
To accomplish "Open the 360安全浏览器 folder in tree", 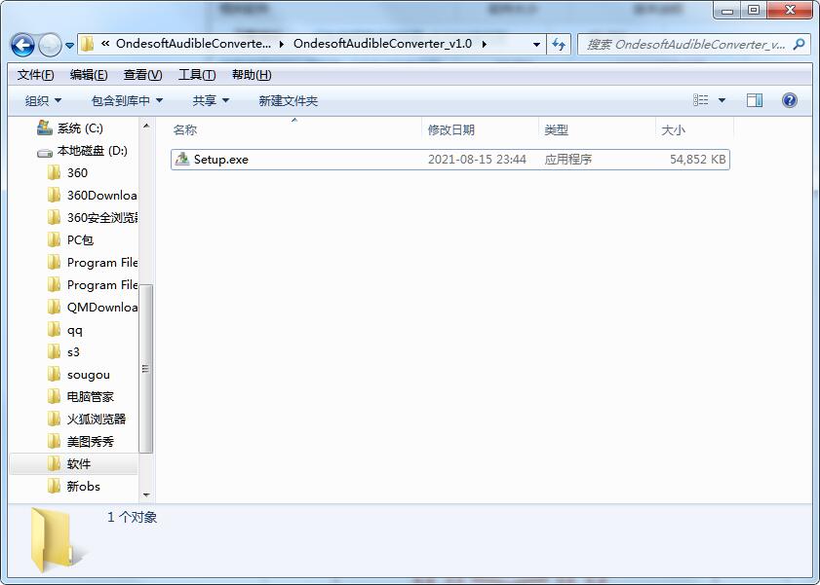I will (x=102, y=218).
